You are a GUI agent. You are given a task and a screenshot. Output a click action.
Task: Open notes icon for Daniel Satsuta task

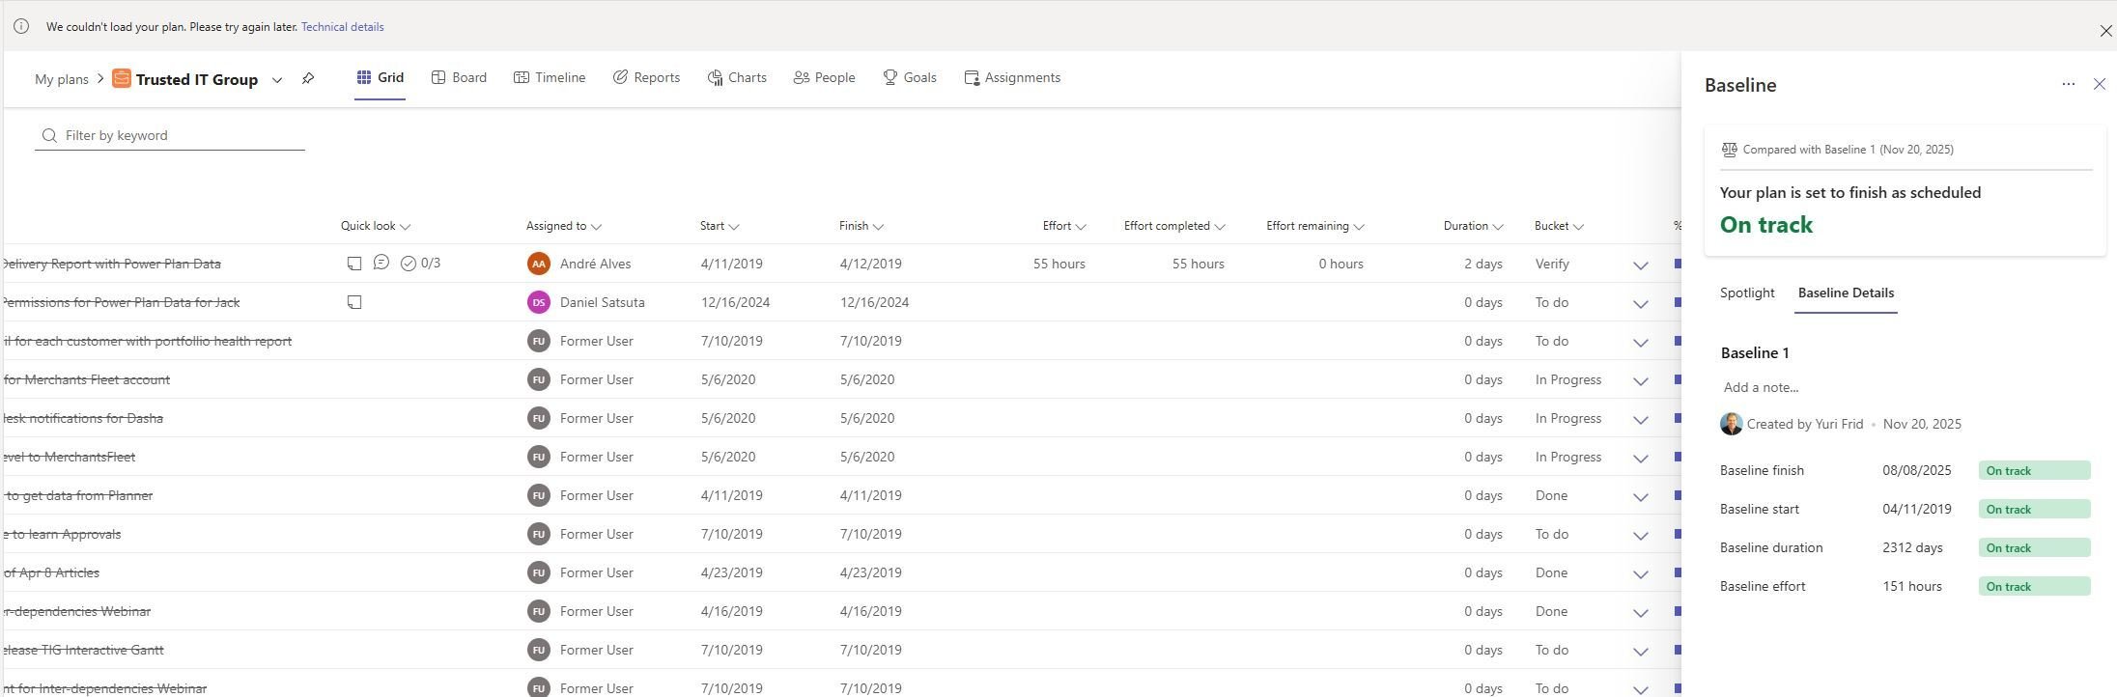point(354,302)
